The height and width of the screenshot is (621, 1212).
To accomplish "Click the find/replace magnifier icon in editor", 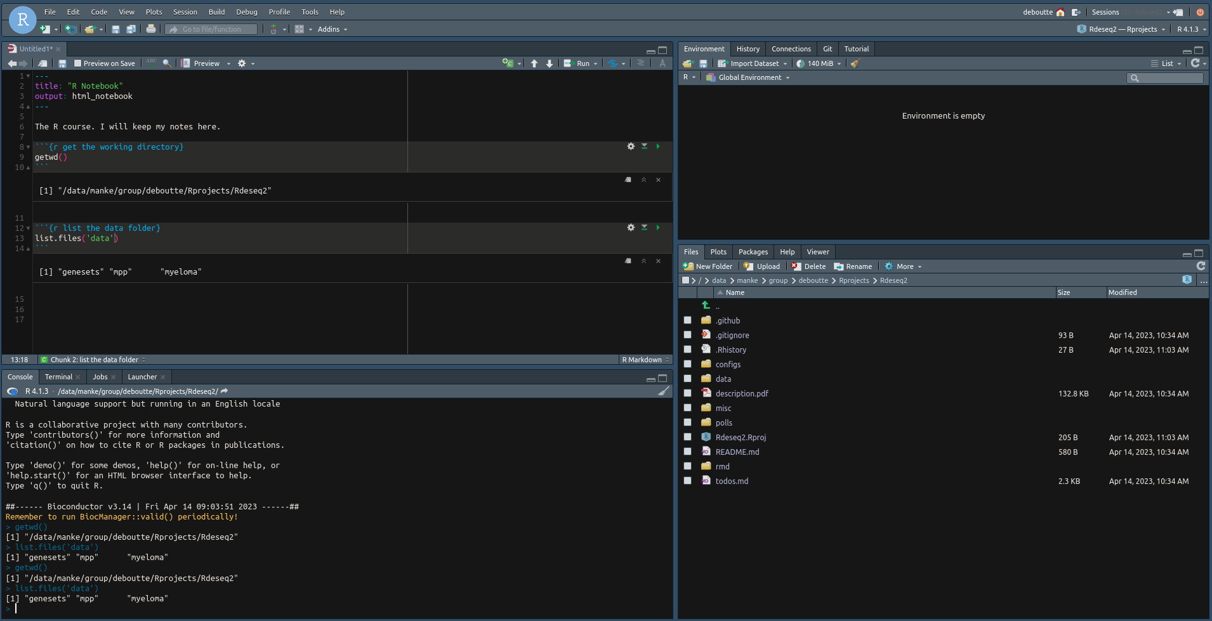I will (167, 63).
